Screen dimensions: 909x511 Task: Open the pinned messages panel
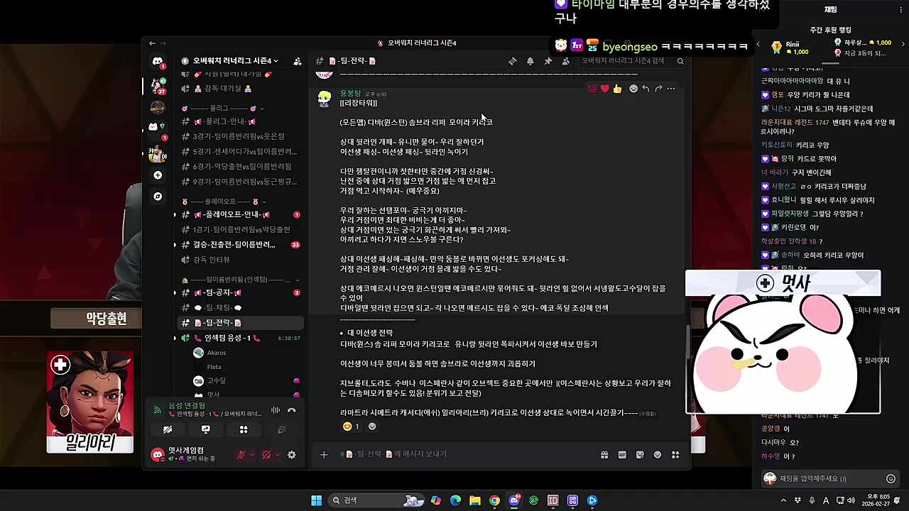pyautogui.click(x=548, y=61)
